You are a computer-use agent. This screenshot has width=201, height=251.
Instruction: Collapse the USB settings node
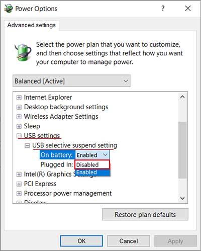pyautogui.click(x=19, y=136)
